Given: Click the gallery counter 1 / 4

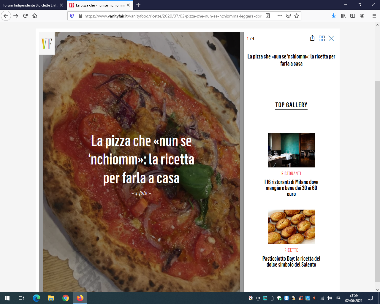Looking at the screenshot, I should [x=251, y=39].
